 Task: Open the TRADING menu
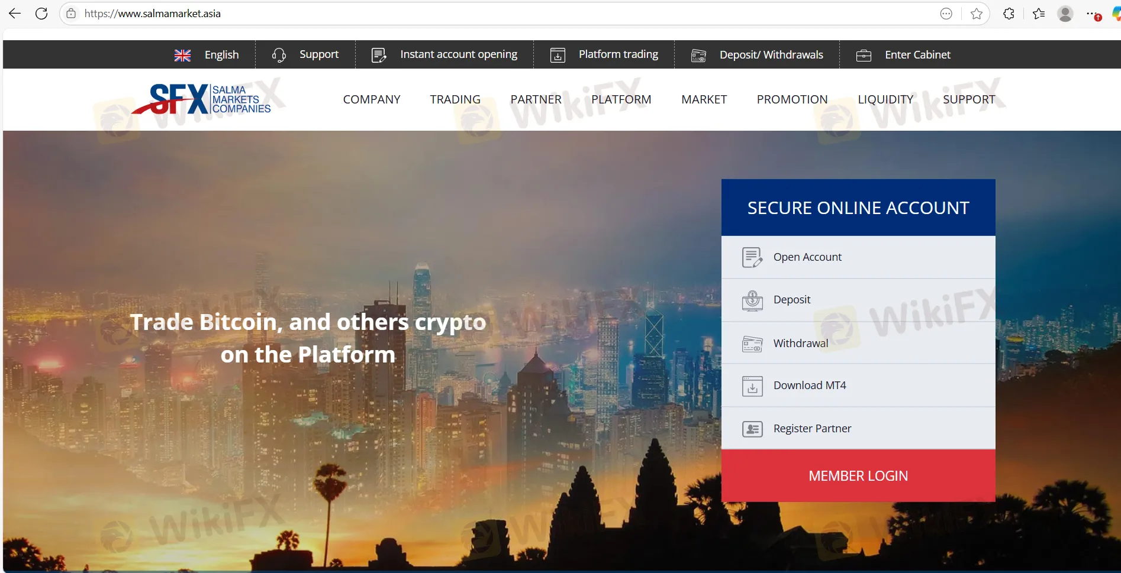click(x=455, y=99)
